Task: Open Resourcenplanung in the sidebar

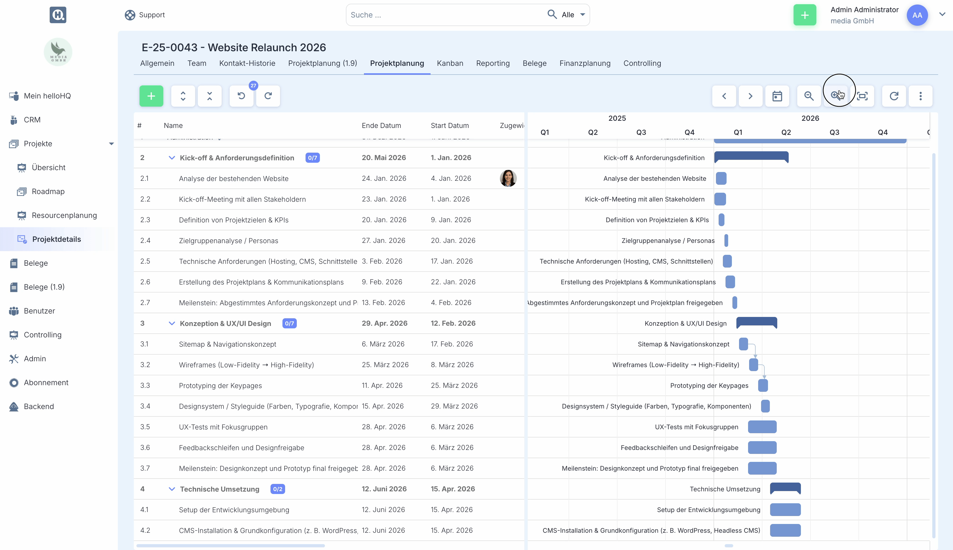Action: pos(64,215)
